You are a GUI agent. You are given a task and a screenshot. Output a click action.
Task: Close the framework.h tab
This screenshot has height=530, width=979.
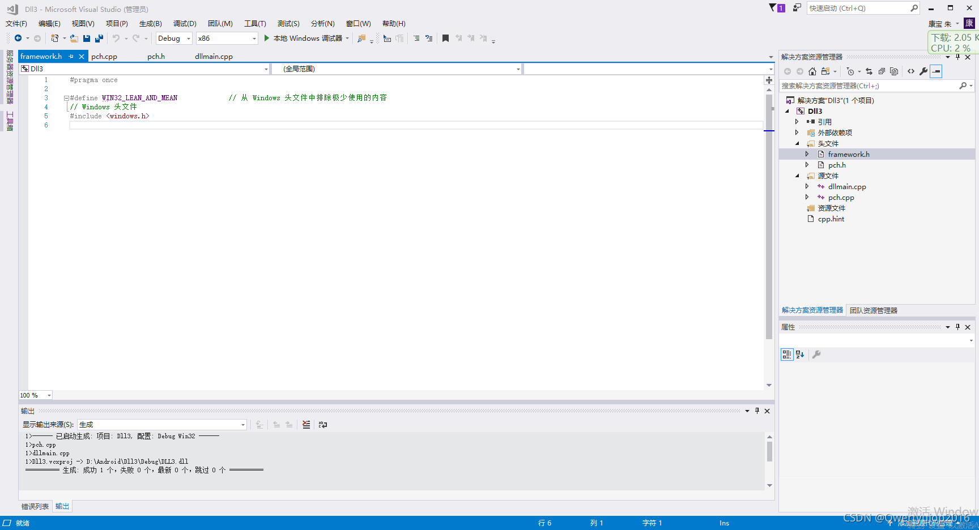click(82, 56)
